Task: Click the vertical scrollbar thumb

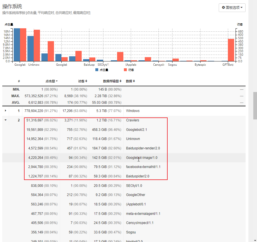Action: [255, 106]
